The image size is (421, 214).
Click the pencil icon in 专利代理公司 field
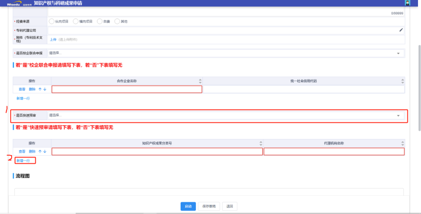pos(401,30)
